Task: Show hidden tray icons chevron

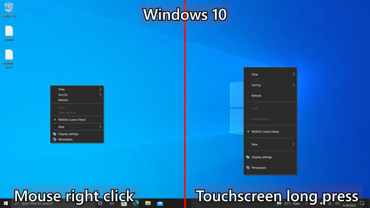Action: click(306, 203)
